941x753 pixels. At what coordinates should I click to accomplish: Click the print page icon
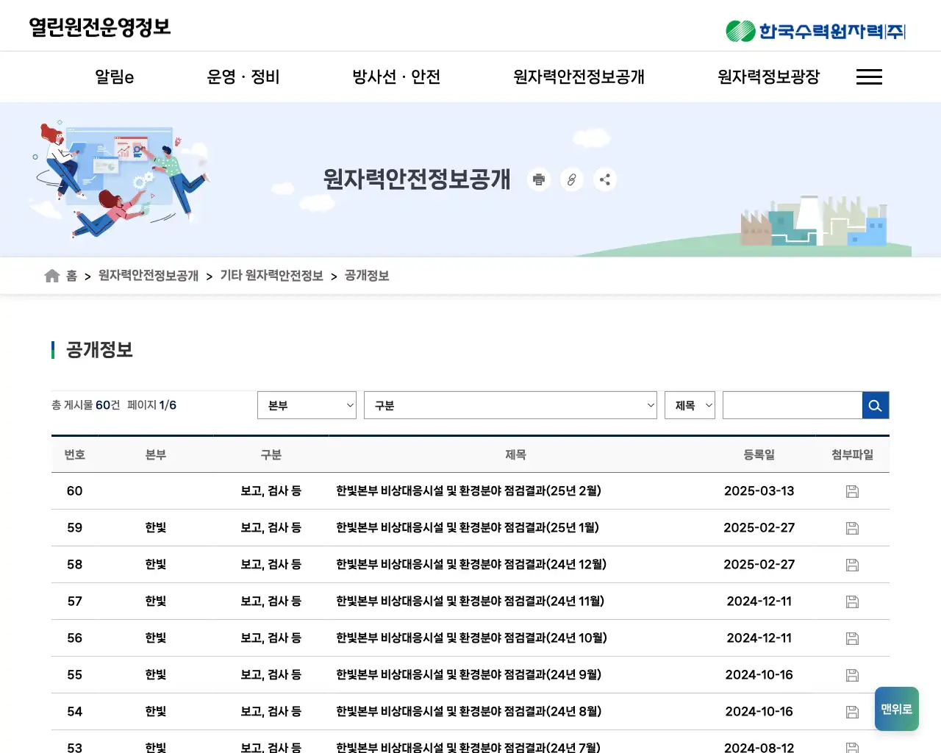tap(539, 179)
